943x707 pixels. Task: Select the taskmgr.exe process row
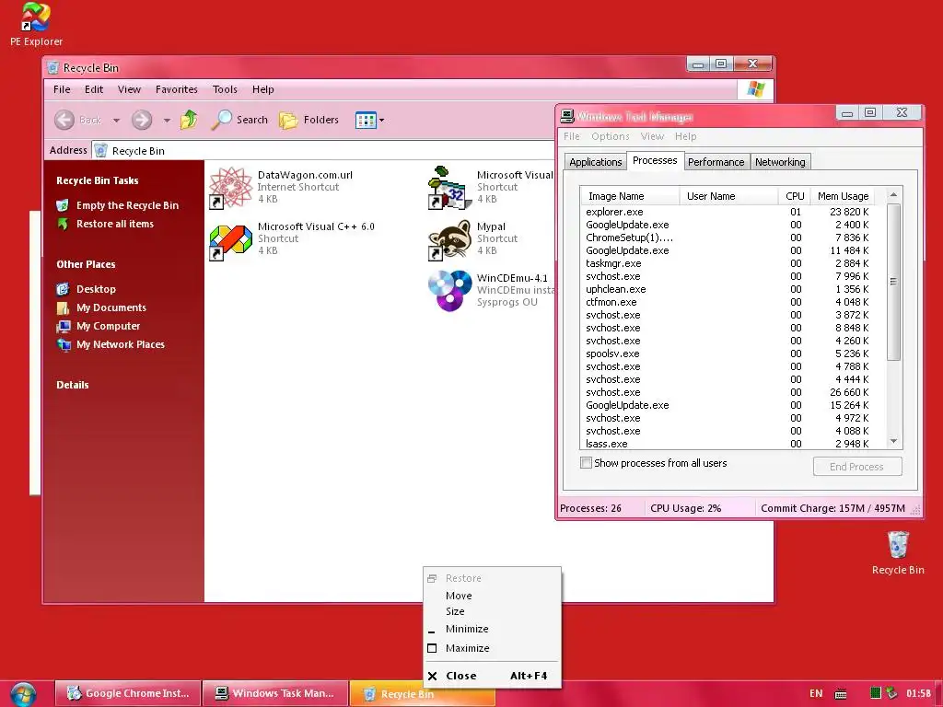coord(732,263)
